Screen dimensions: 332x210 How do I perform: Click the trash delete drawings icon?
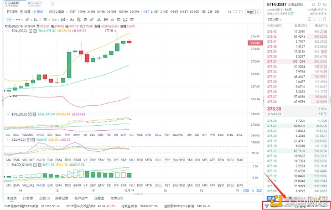(x=132, y=20)
